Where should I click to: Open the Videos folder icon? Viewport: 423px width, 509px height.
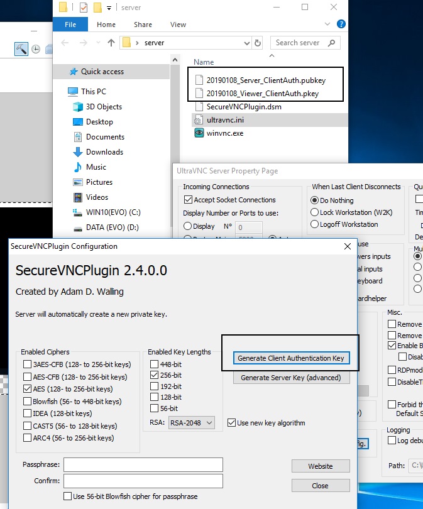tap(78, 197)
